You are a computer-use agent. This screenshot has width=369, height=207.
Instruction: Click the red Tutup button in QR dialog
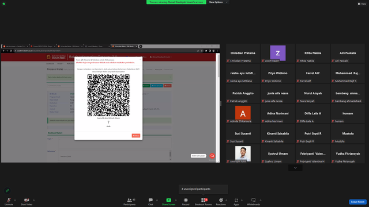coord(136,136)
